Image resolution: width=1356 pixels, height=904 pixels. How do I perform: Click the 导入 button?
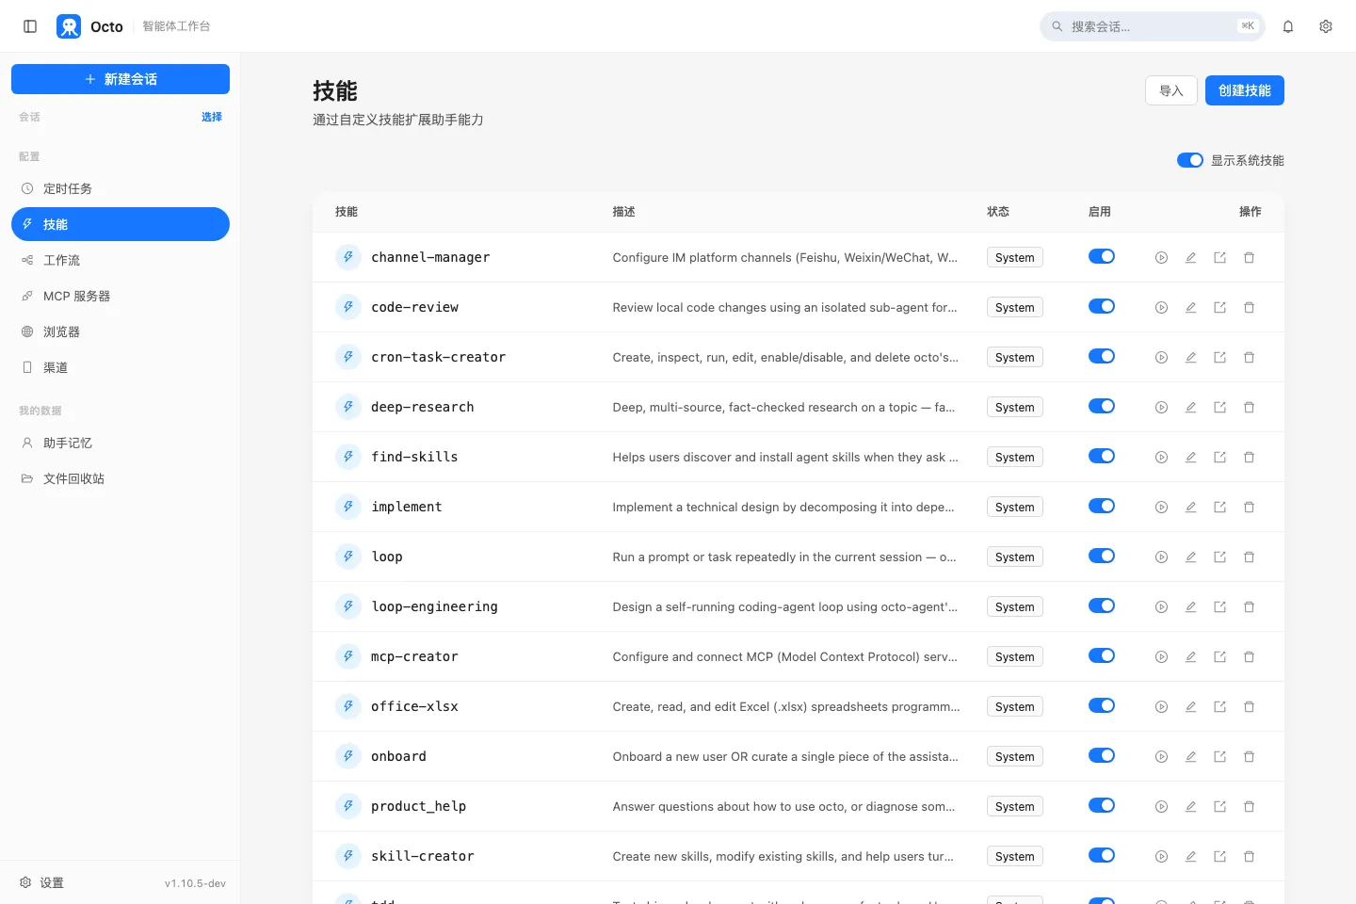click(x=1171, y=90)
